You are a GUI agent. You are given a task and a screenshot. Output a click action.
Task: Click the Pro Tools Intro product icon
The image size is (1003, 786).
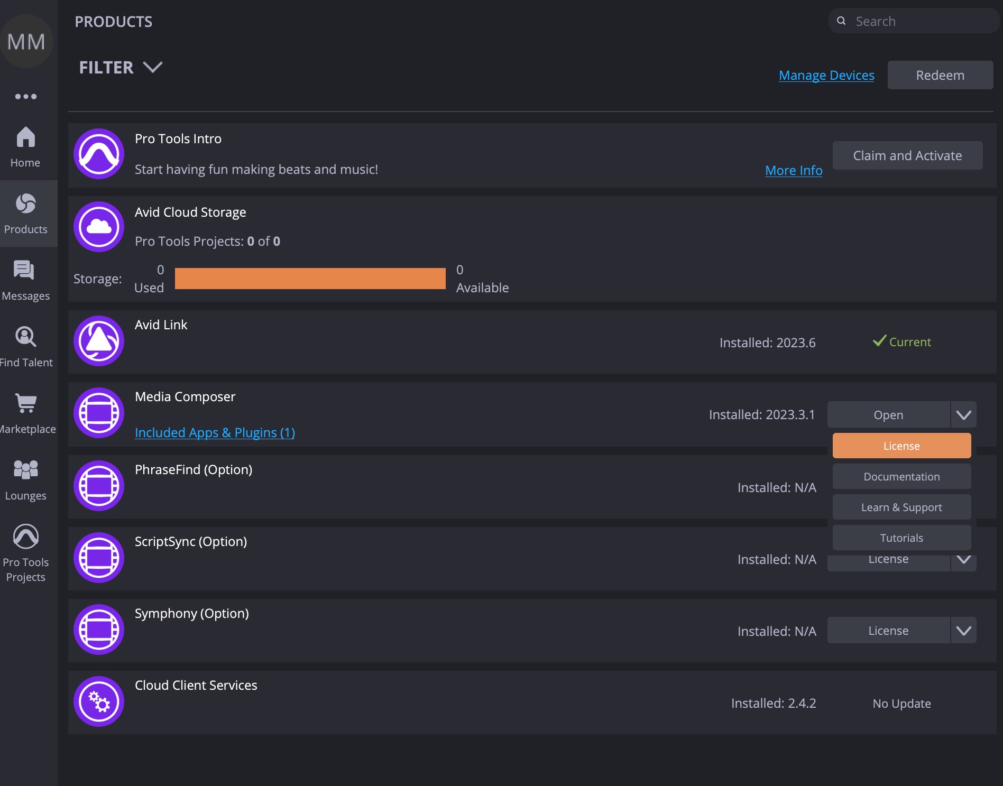pos(99,154)
